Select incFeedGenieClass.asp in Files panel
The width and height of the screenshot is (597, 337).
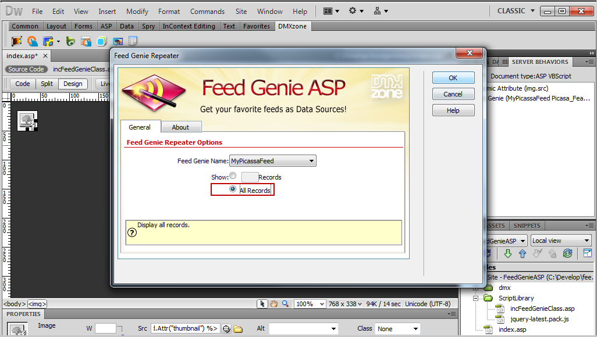542,309
